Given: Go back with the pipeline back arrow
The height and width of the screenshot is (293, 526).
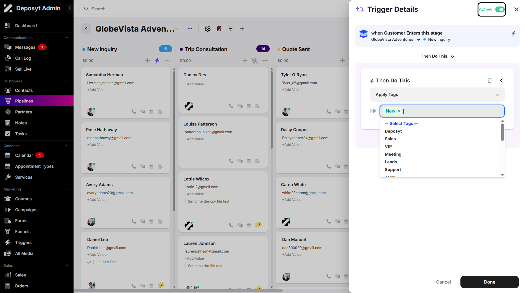Looking at the screenshot, I should coord(86,29).
